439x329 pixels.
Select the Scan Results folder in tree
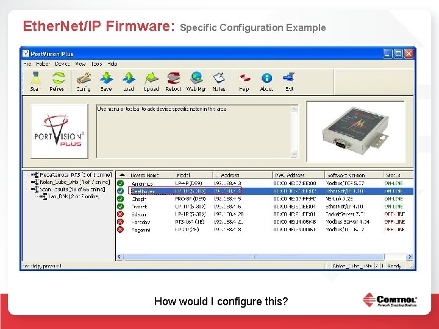pos(72,189)
